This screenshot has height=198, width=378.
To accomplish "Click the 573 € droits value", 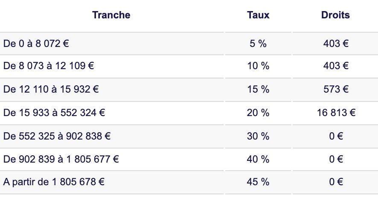I will point(335,90).
